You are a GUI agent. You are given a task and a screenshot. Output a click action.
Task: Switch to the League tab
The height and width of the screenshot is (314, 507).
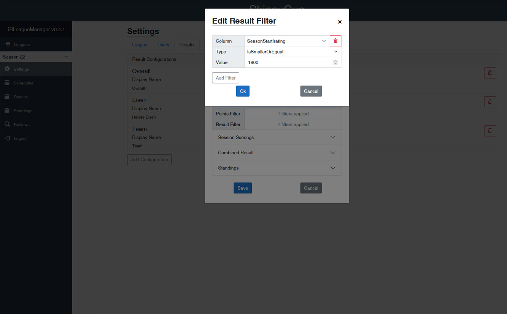(140, 45)
